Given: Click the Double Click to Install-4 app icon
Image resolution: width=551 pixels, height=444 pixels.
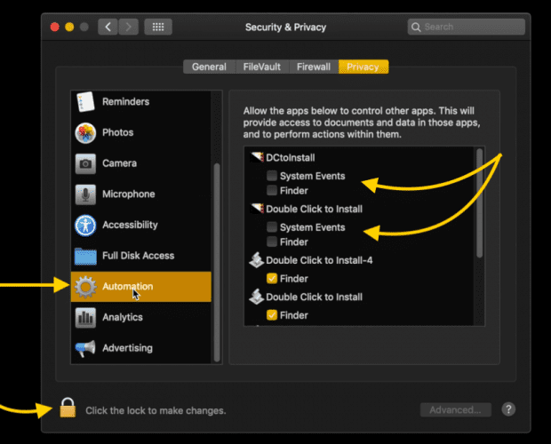Looking at the screenshot, I should pyautogui.click(x=257, y=260).
